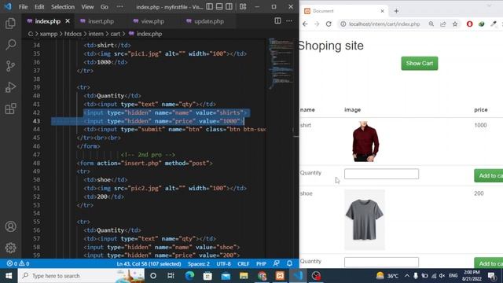Split the editor to the right
The width and height of the screenshot is (503, 283).
(277, 21)
